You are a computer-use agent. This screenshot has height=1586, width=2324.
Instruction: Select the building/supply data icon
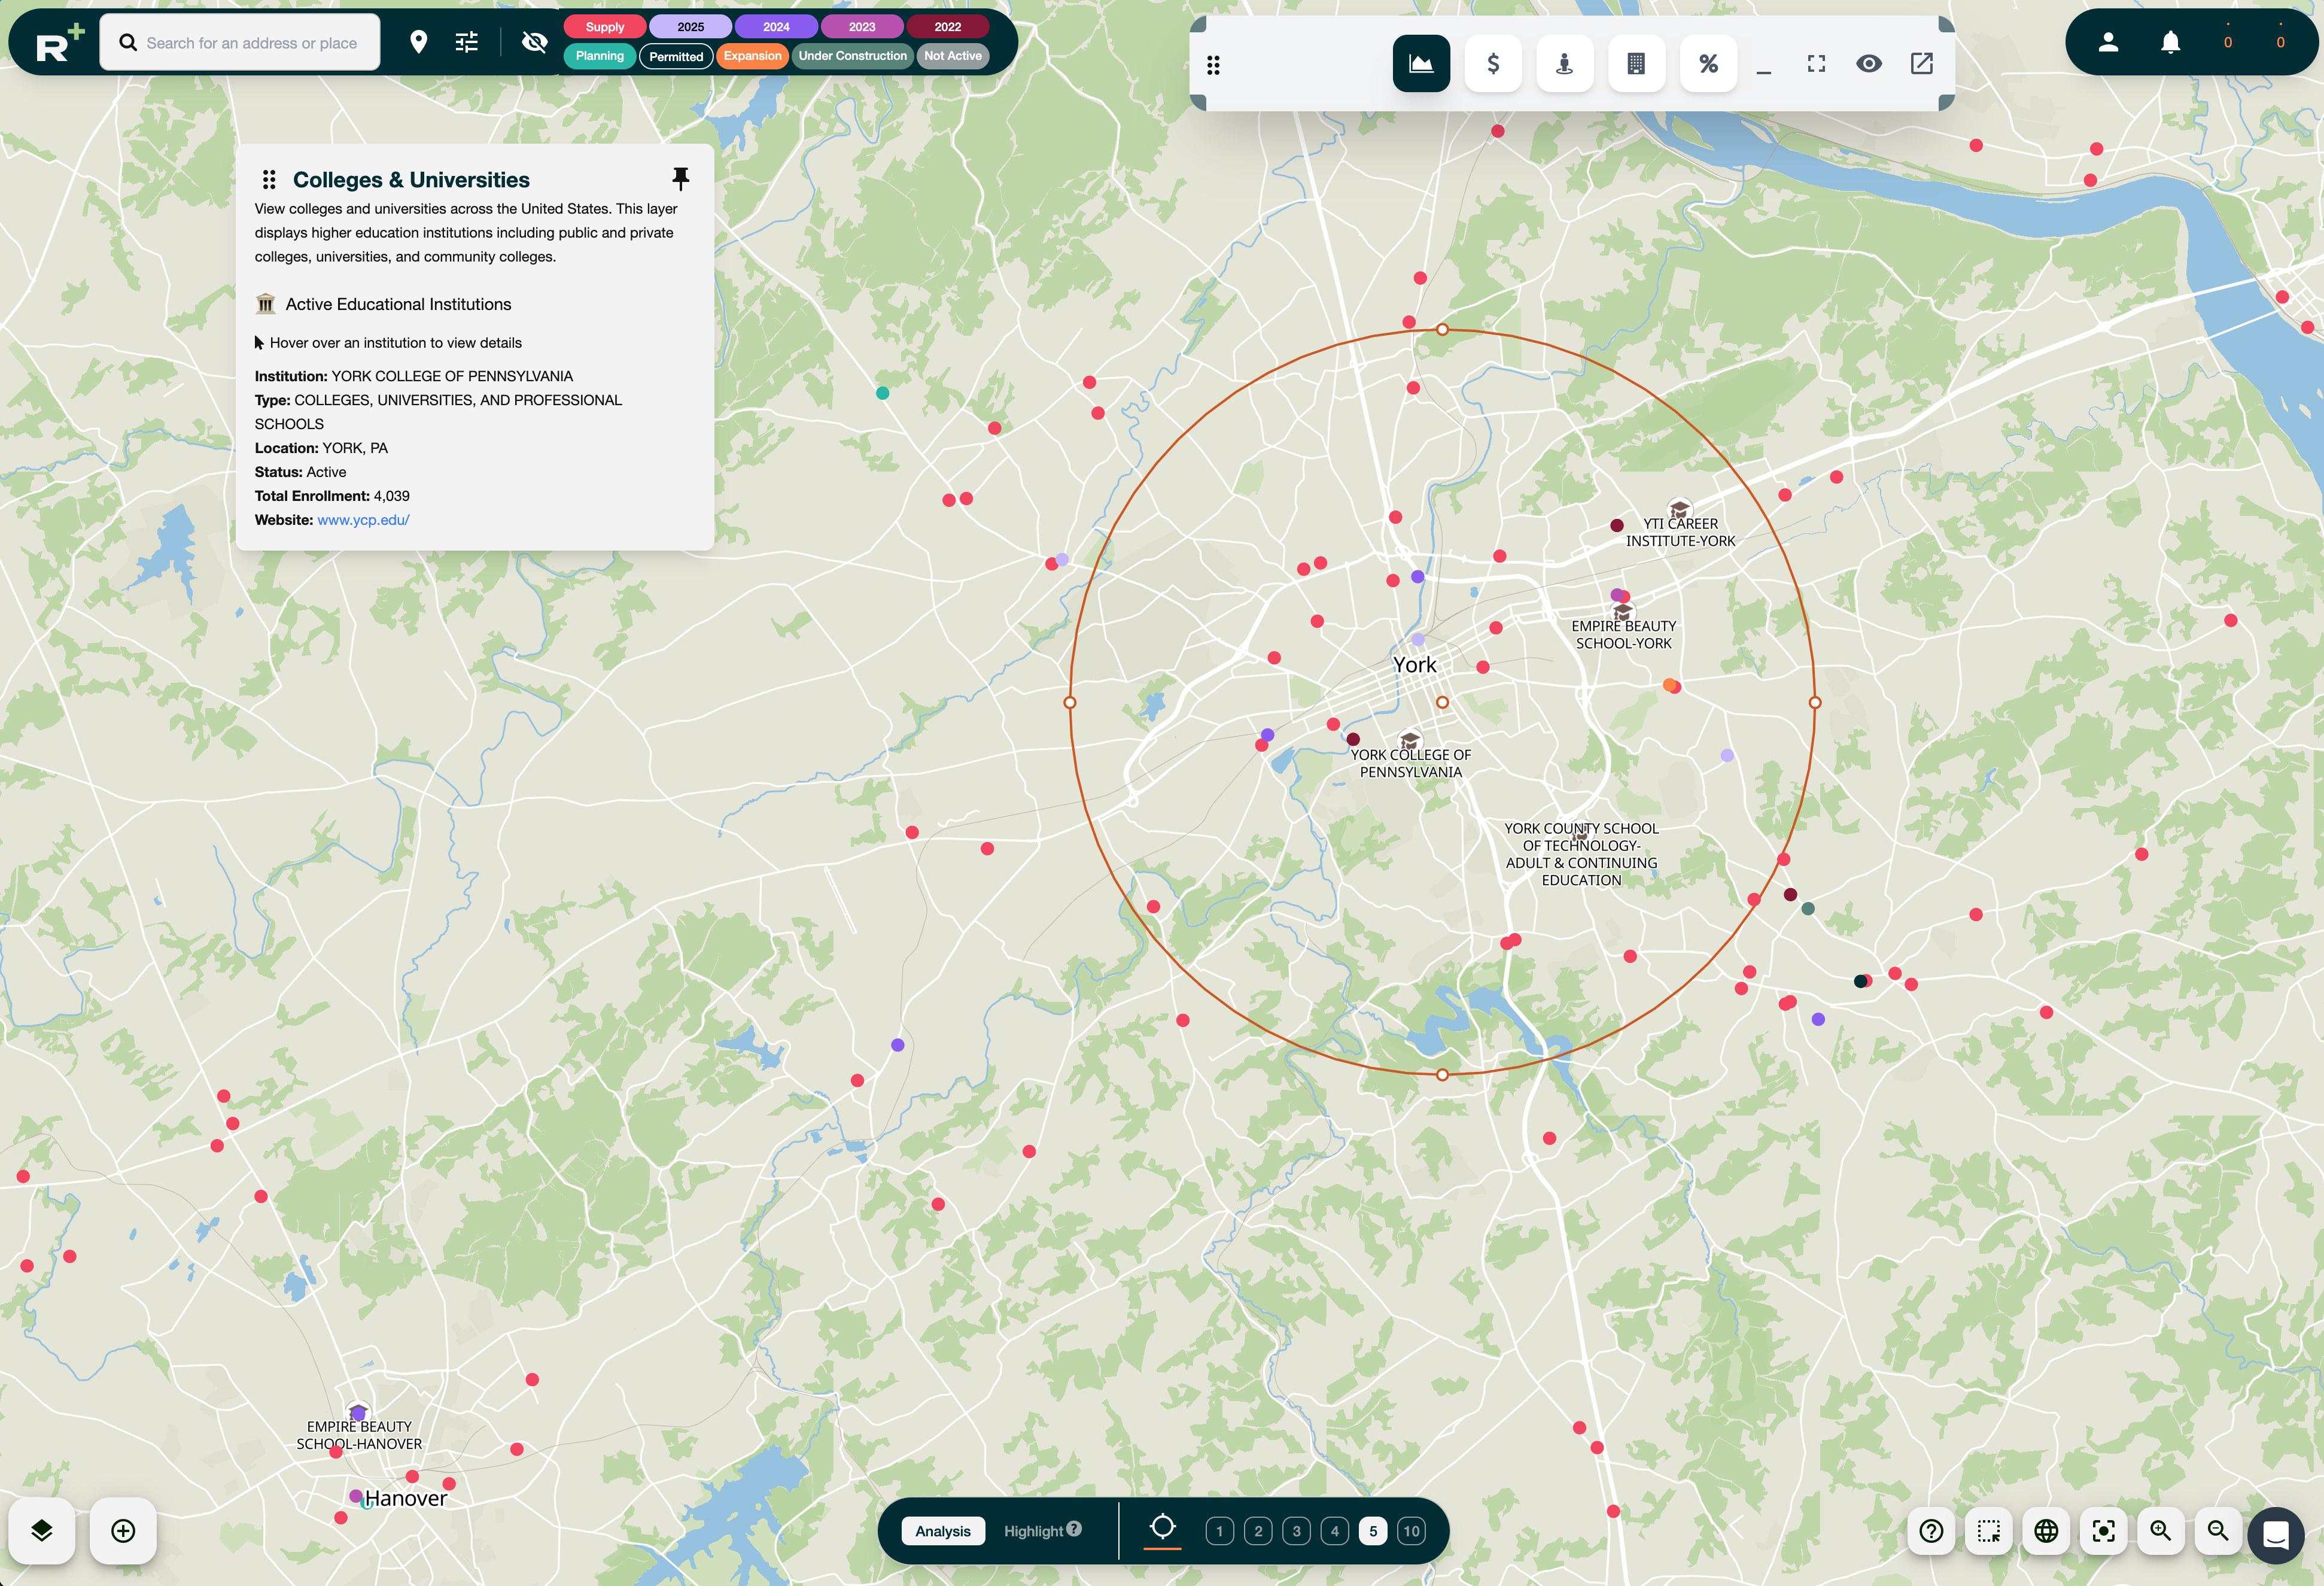[1636, 63]
